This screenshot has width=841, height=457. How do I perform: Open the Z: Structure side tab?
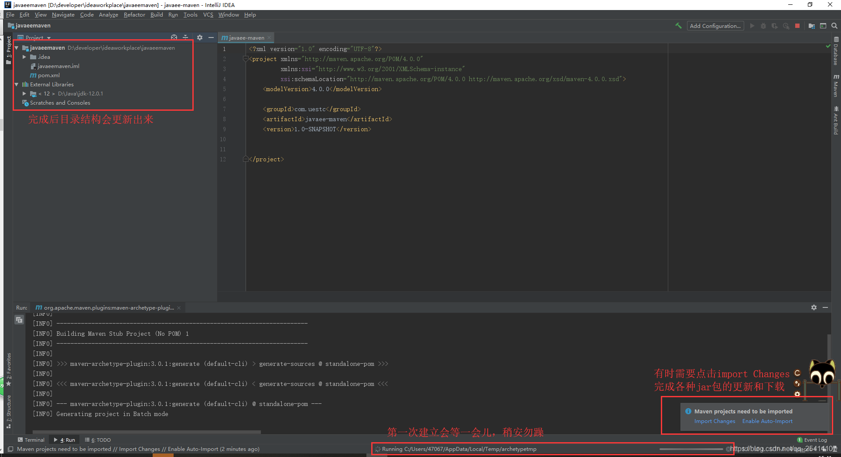click(8, 412)
